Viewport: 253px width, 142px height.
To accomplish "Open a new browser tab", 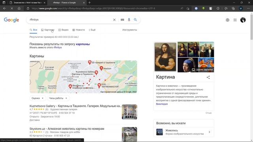I will (90, 3).
